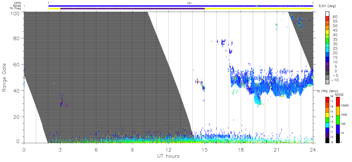Click the 21 tick label on the UT axis
Image resolution: width=352 pixels, height=162 pixels.
(277, 149)
